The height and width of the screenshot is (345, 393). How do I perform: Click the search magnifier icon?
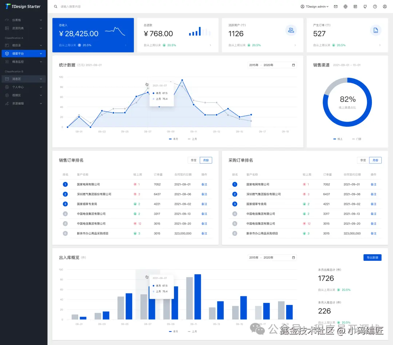click(x=56, y=7)
